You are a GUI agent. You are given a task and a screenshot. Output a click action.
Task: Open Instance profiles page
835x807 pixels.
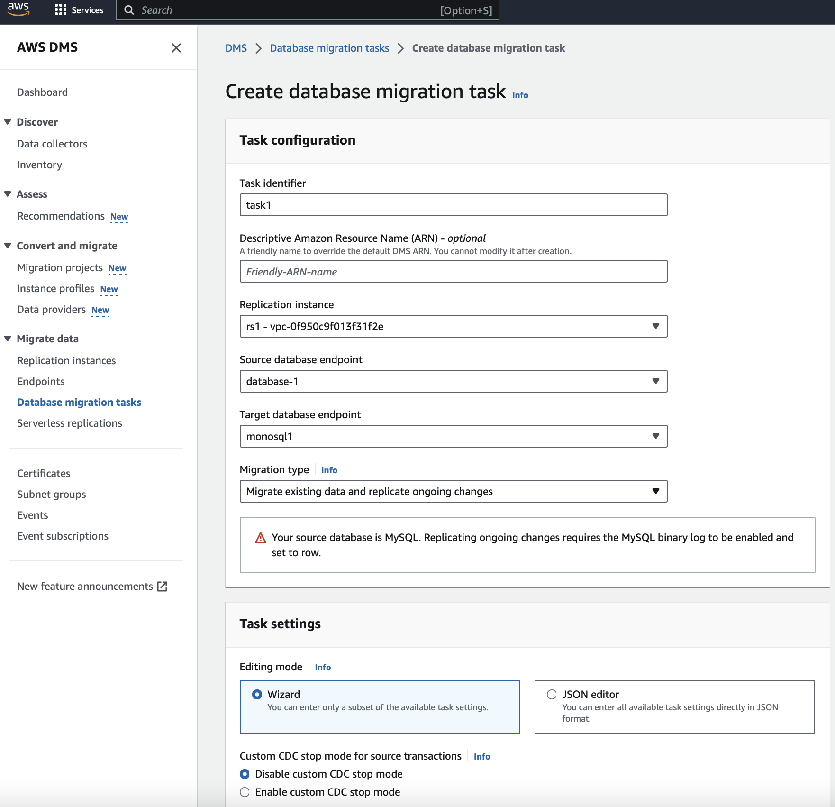tap(55, 288)
